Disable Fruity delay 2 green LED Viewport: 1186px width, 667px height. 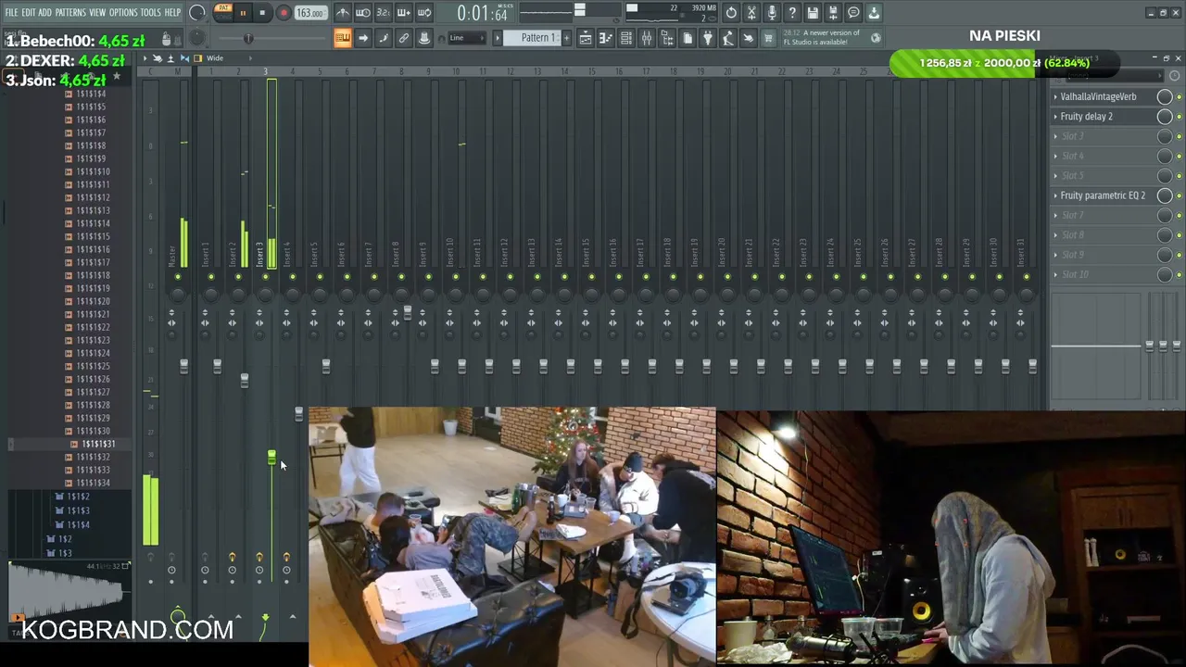[1179, 117]
